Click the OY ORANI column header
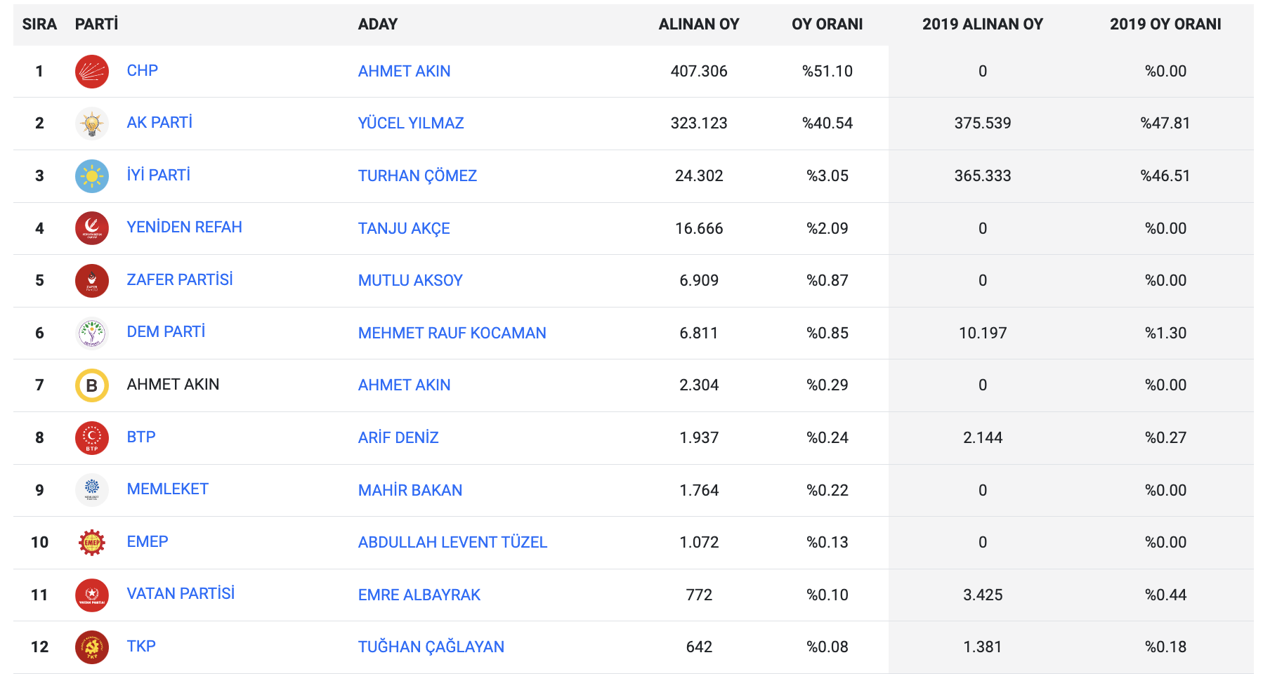1263x674 pixels. (827, 25)
